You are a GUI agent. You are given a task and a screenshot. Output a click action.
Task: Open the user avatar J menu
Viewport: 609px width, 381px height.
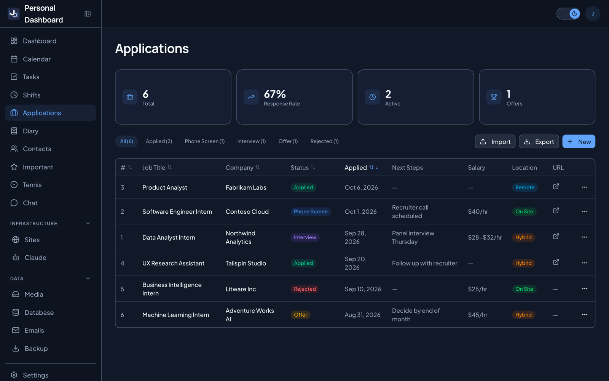(x=593, y=14)
